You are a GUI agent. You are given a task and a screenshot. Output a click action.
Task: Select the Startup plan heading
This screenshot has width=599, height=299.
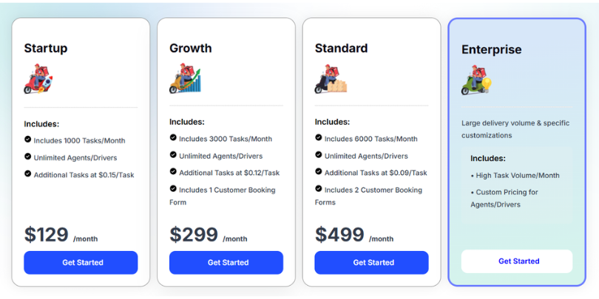46,49
